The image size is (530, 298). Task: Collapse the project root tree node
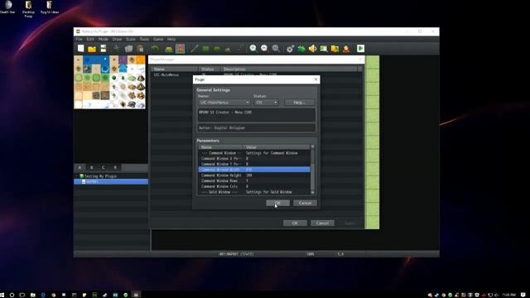(x=77, y=176)
